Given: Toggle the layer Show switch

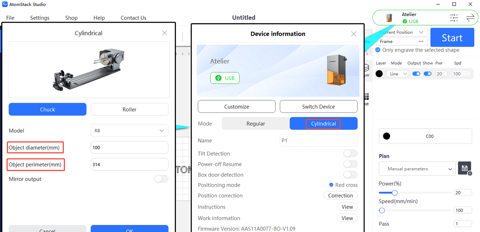Looking at the screenshot, I should 427,74.
